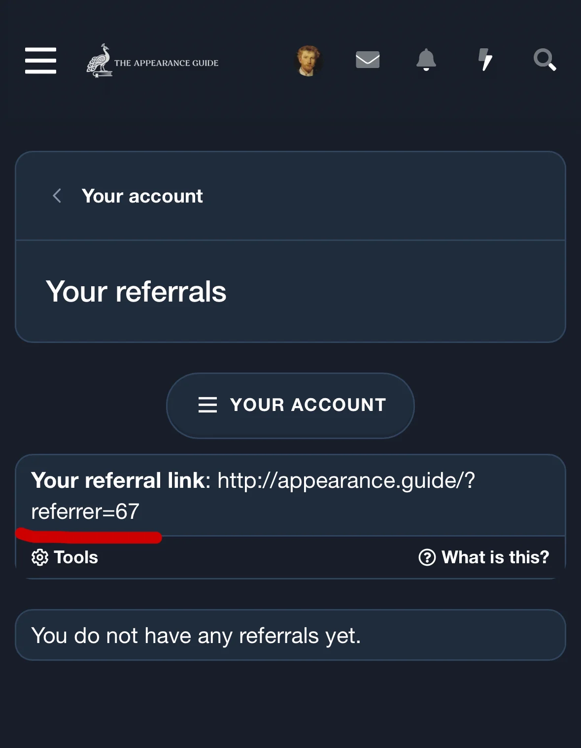
Task: Open search with the magnifier icon
Action: click(545, 60)
